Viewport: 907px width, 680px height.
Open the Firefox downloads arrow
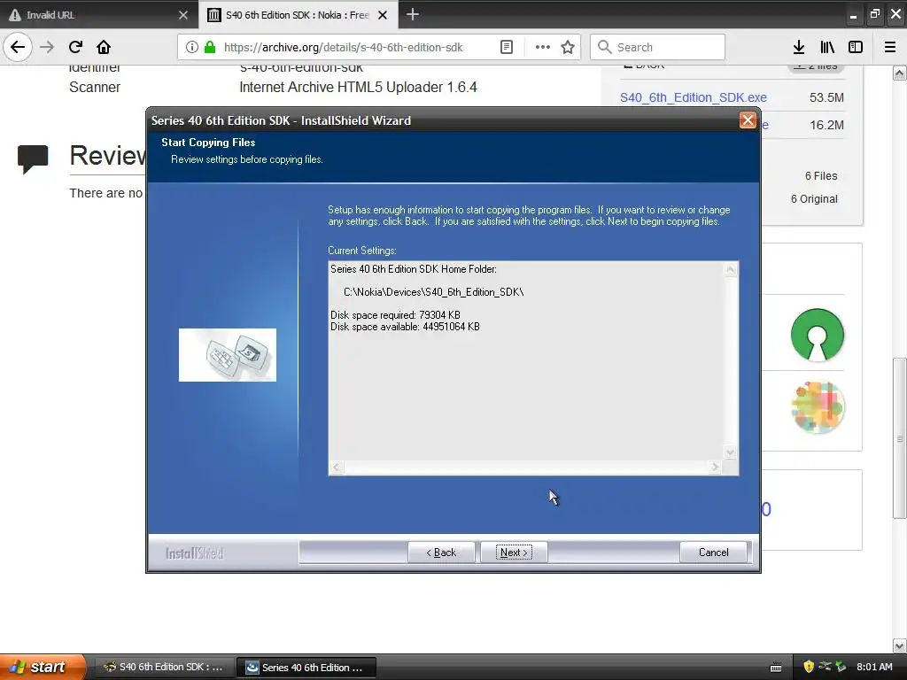click(x=799, y=47)
